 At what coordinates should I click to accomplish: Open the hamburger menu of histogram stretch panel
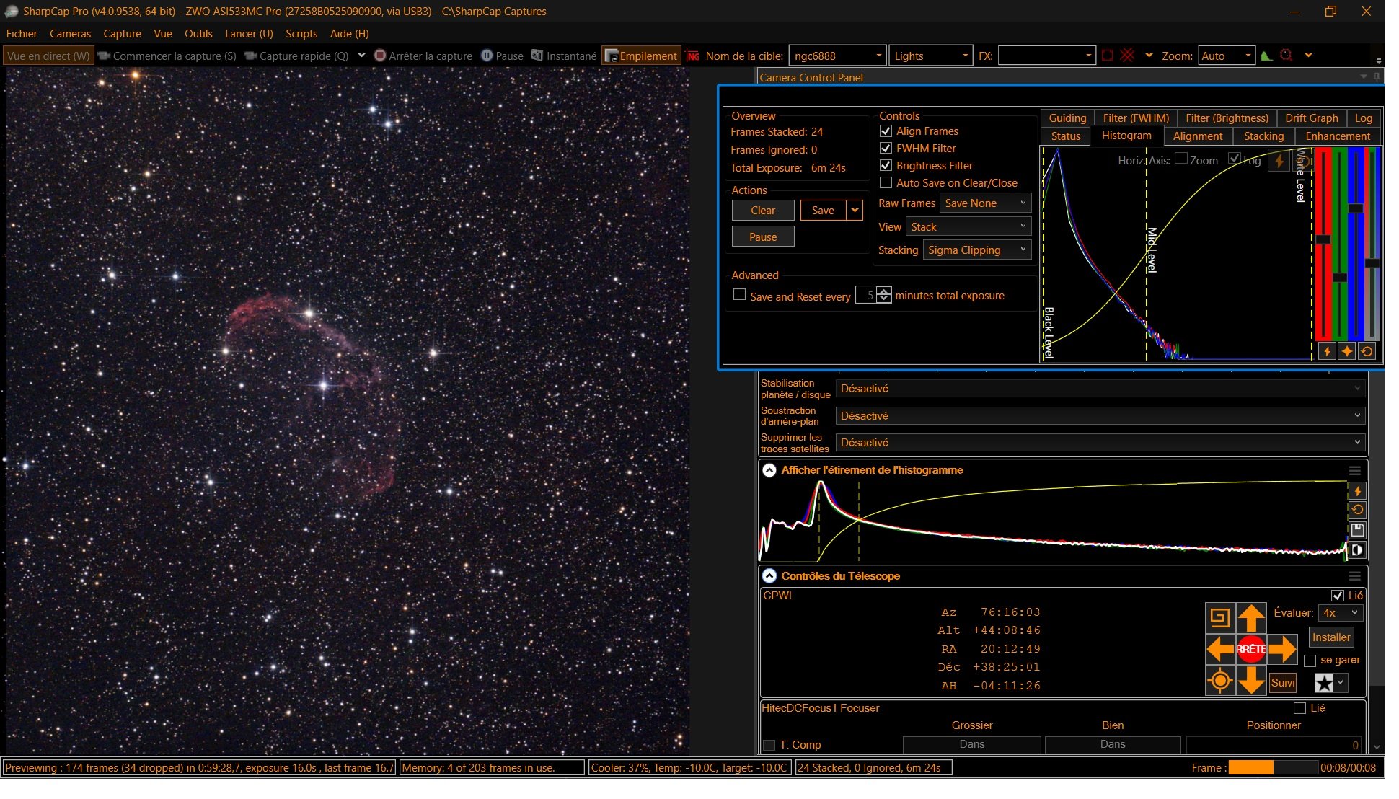tap(1355, 471)
